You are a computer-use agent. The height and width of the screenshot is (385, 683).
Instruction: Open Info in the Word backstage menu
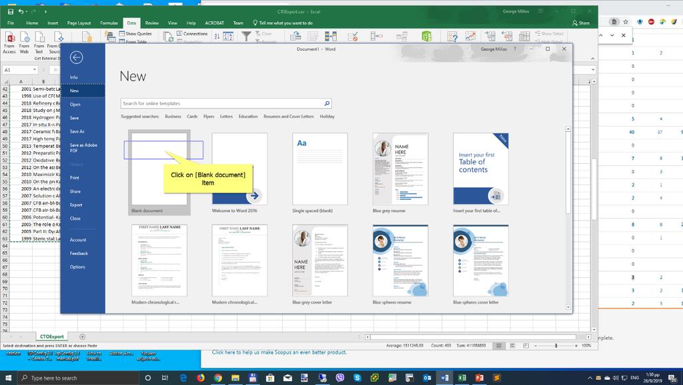pos(83,77)
